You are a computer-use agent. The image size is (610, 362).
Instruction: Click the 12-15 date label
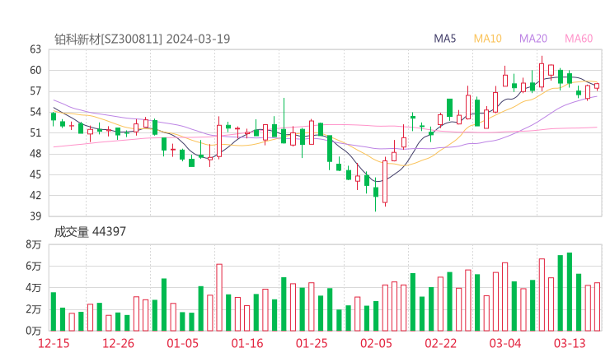54,343
